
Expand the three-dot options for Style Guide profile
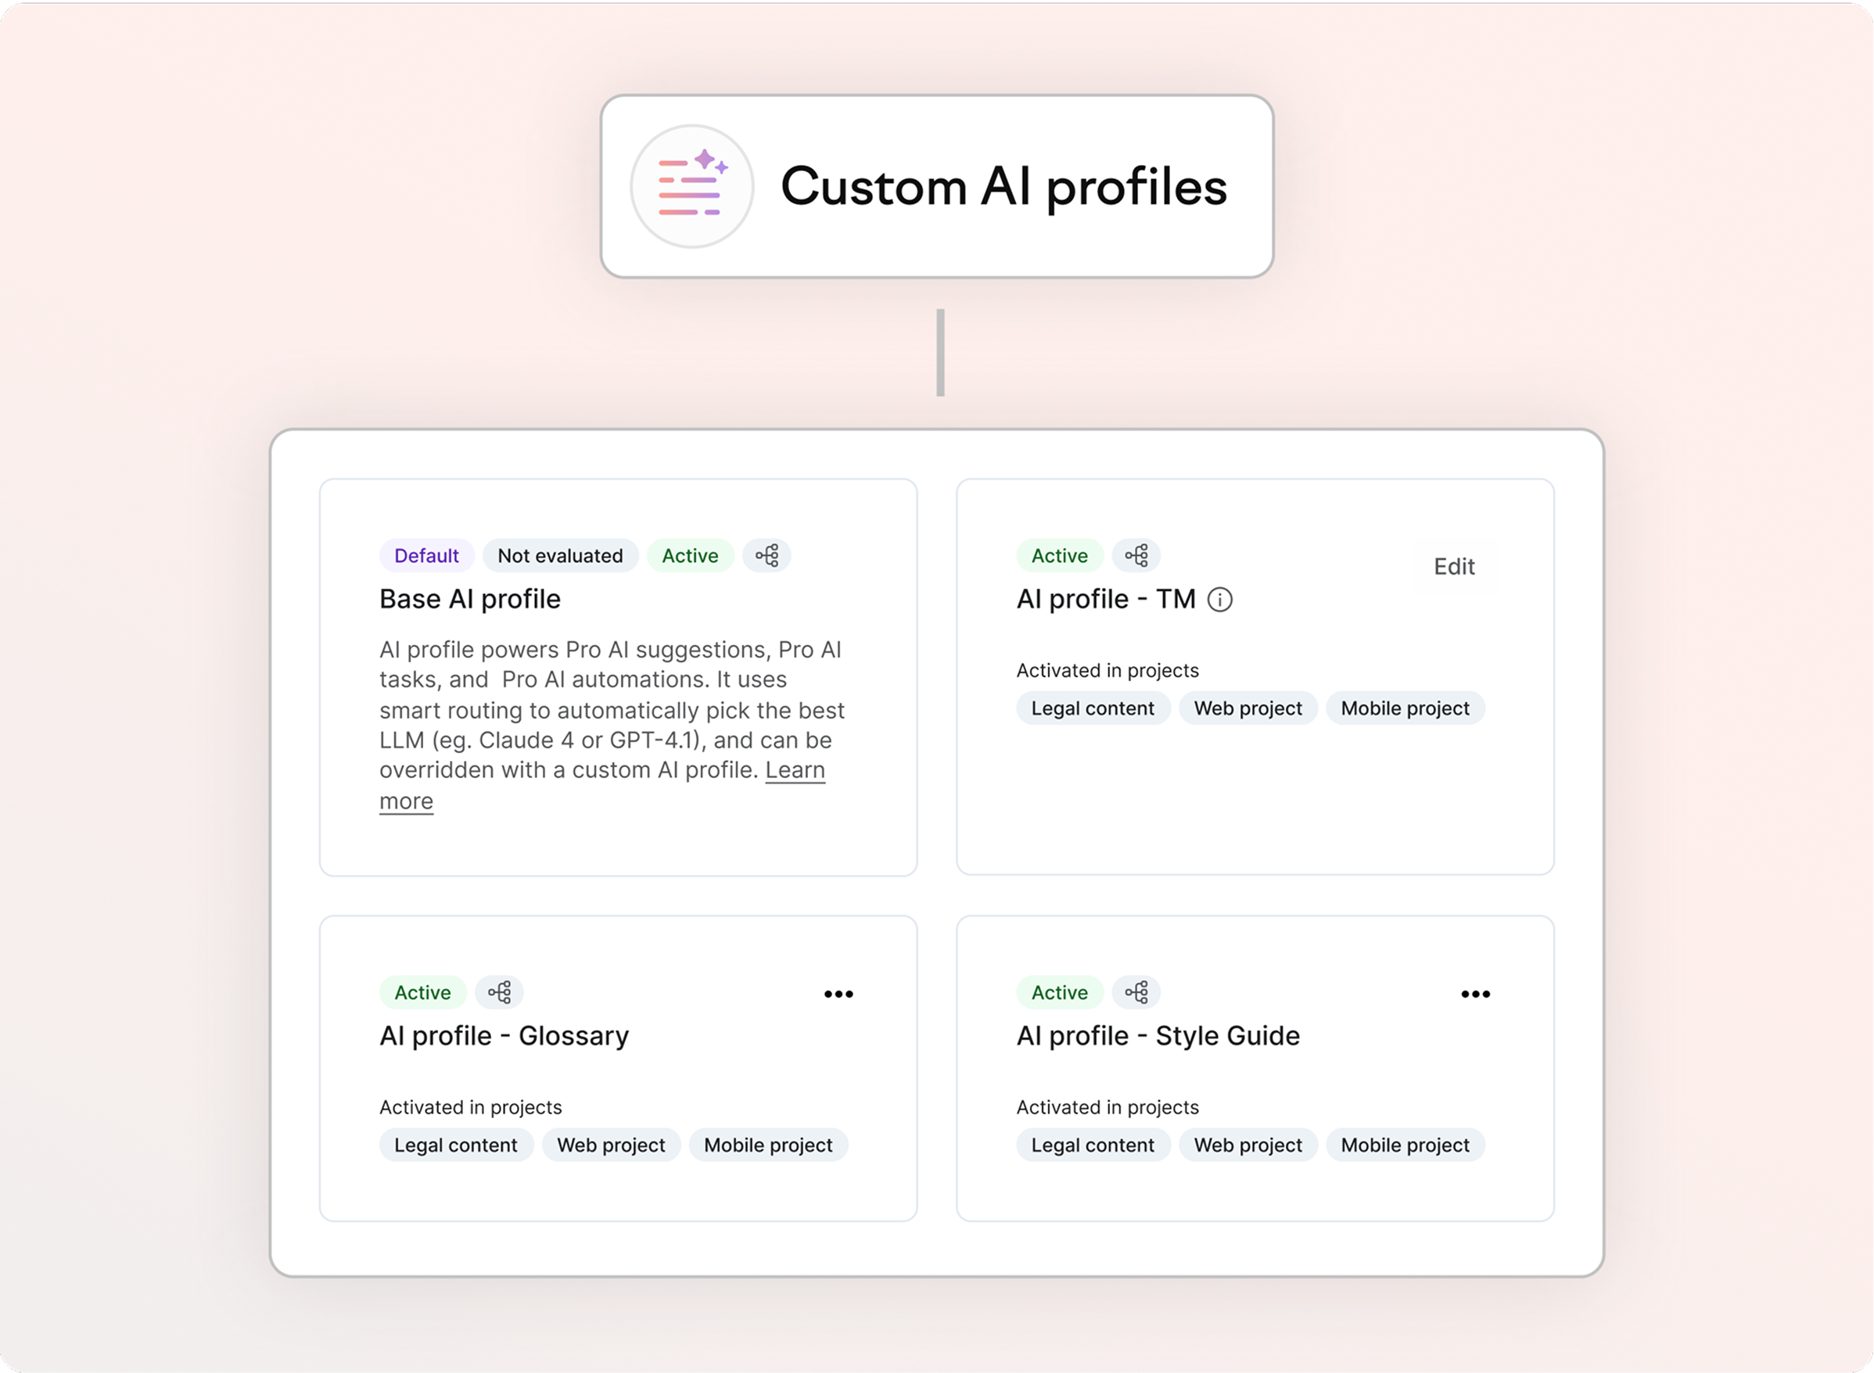click(x=1476, y=992)
